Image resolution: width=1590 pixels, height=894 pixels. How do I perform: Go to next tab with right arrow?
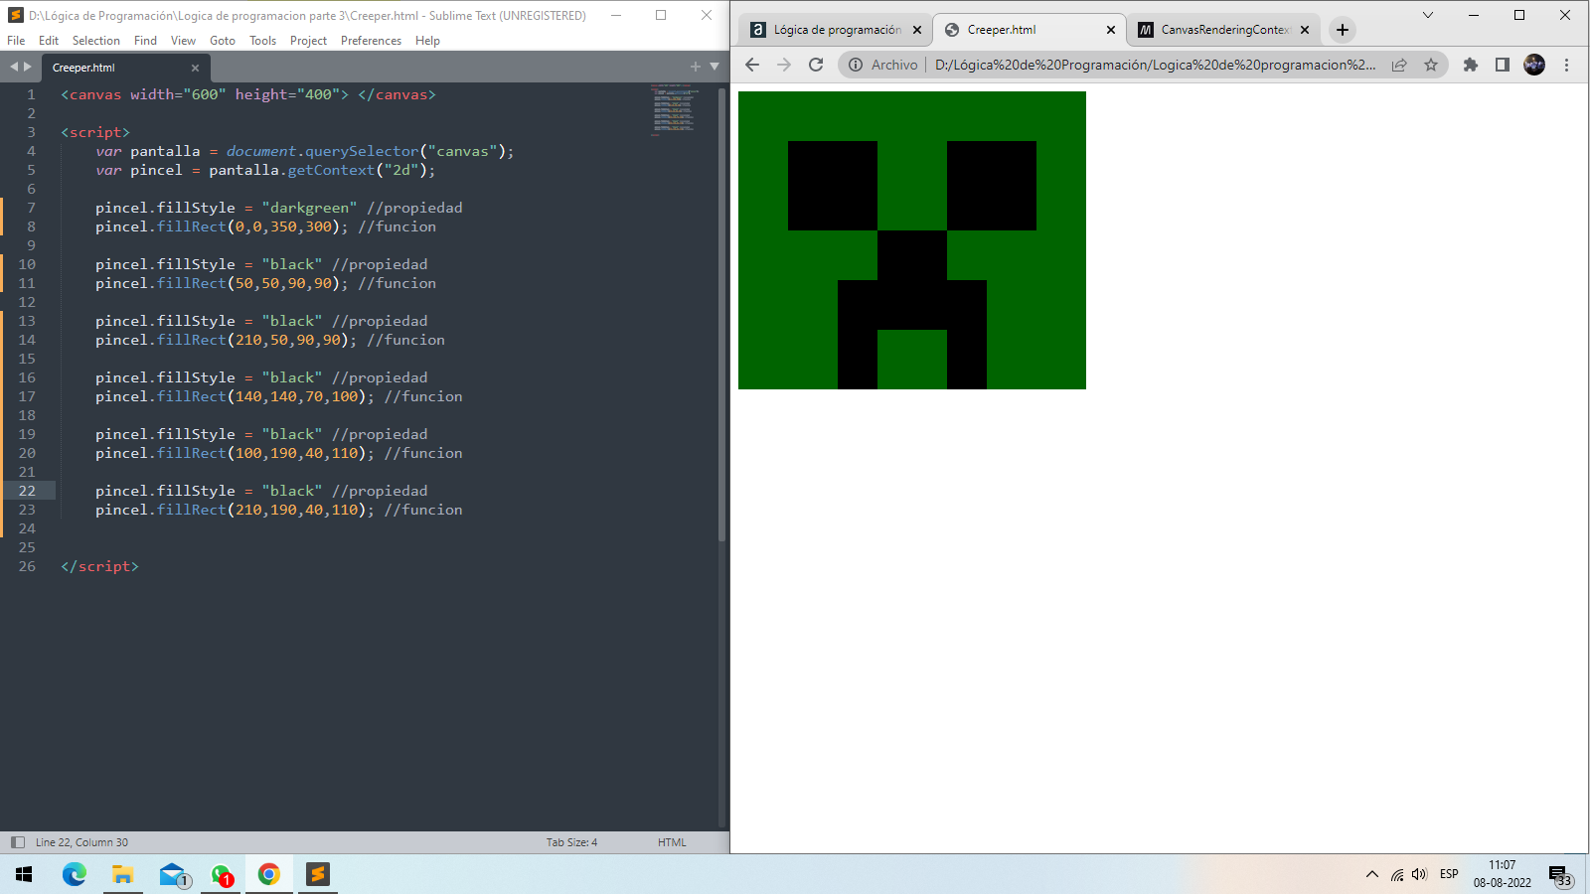coord(28,67)
